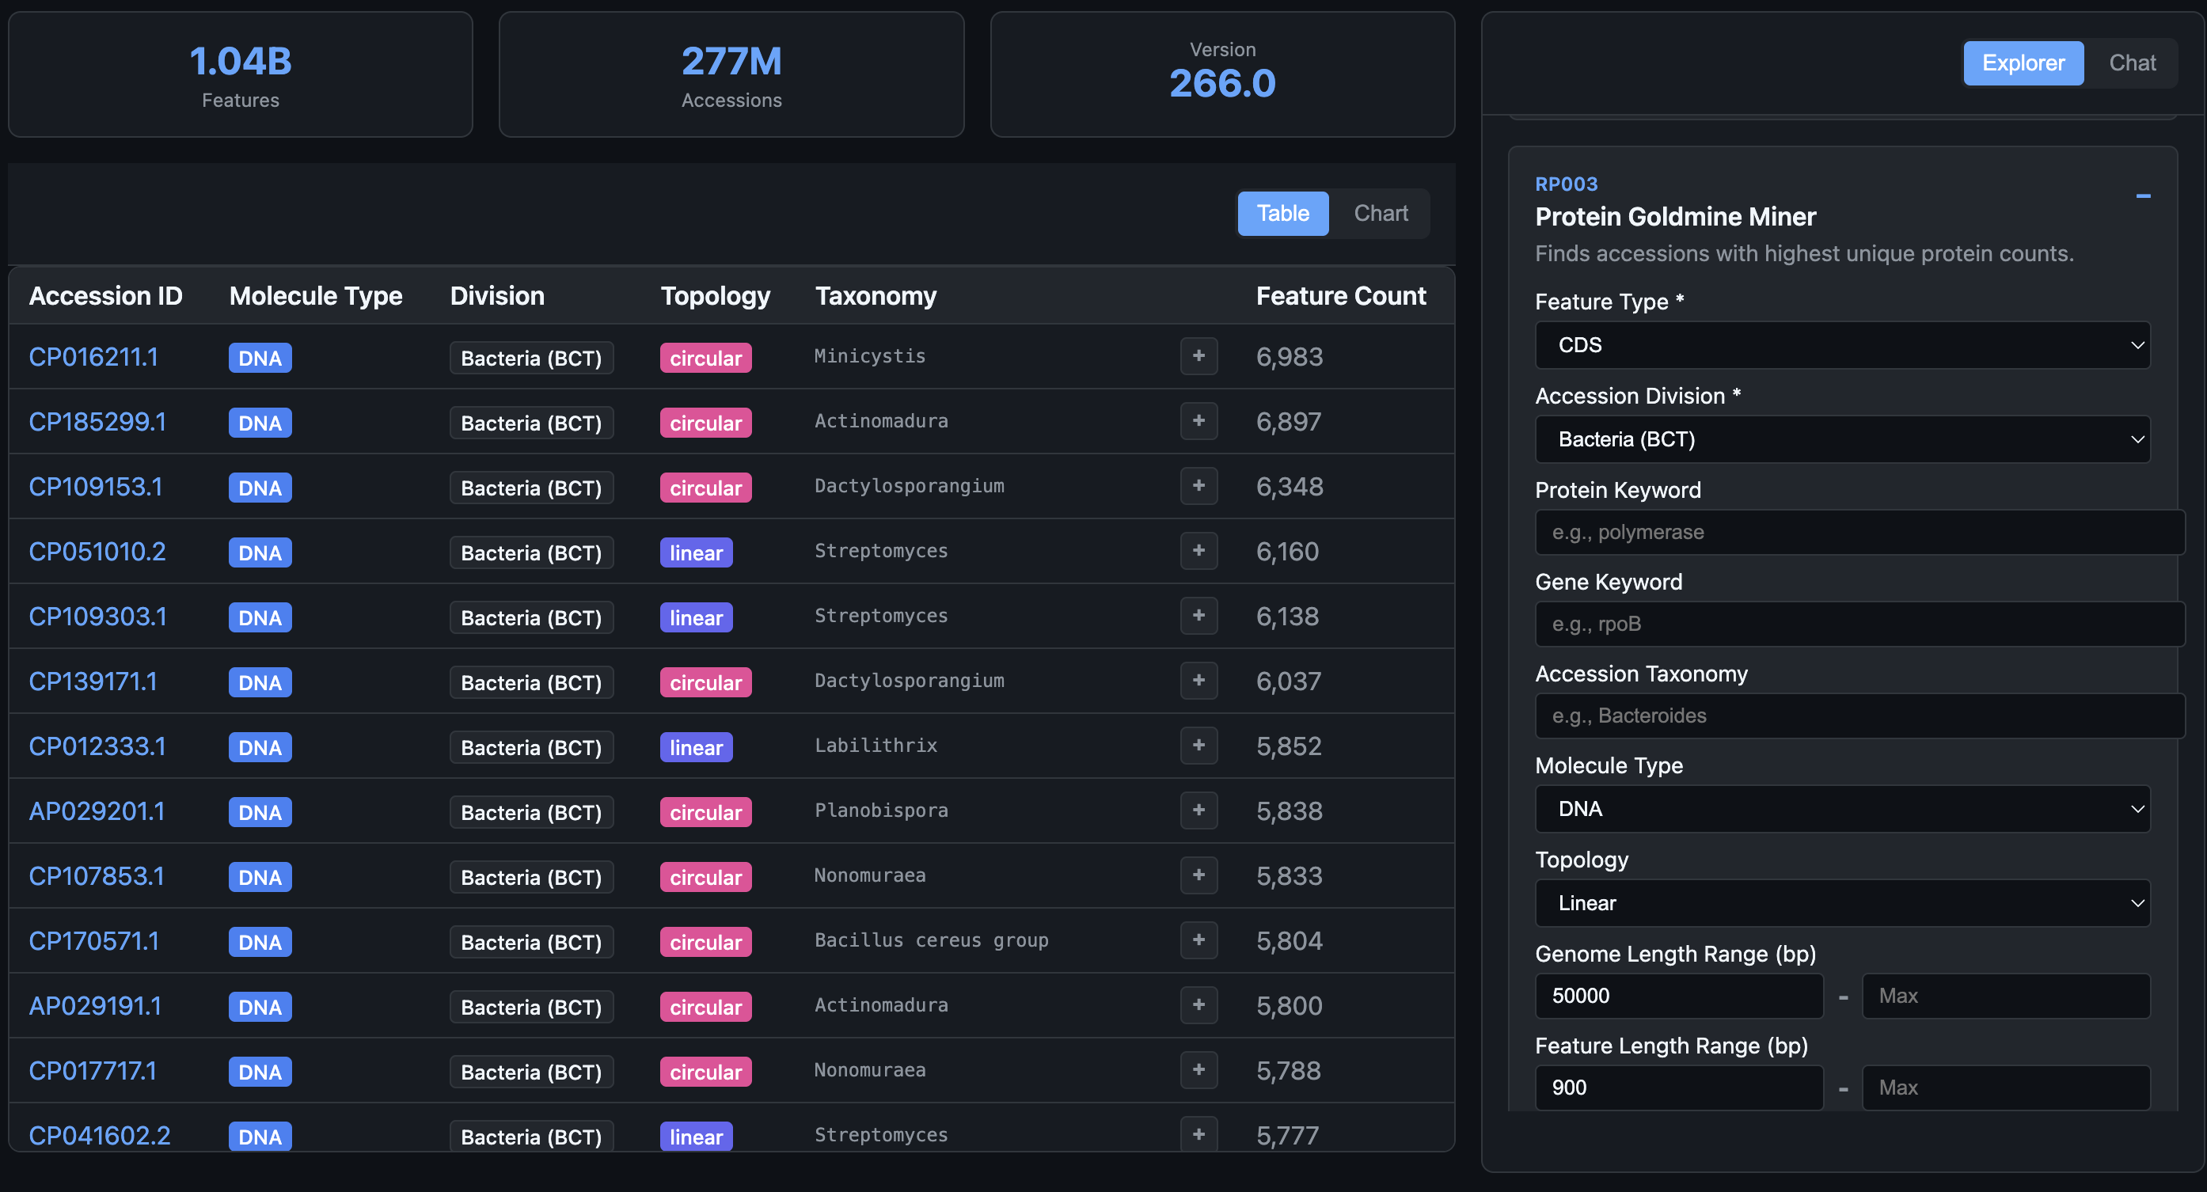This screenshot has height=1192, width=2207.
Task: Click the Protein Keyword input field
Action: point(1859,532)
